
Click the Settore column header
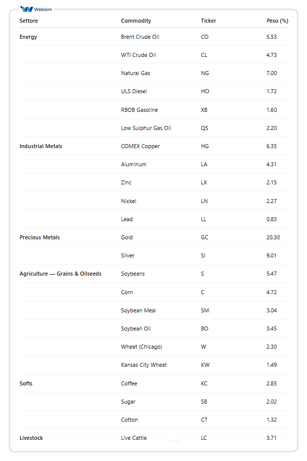coord(29,21)
